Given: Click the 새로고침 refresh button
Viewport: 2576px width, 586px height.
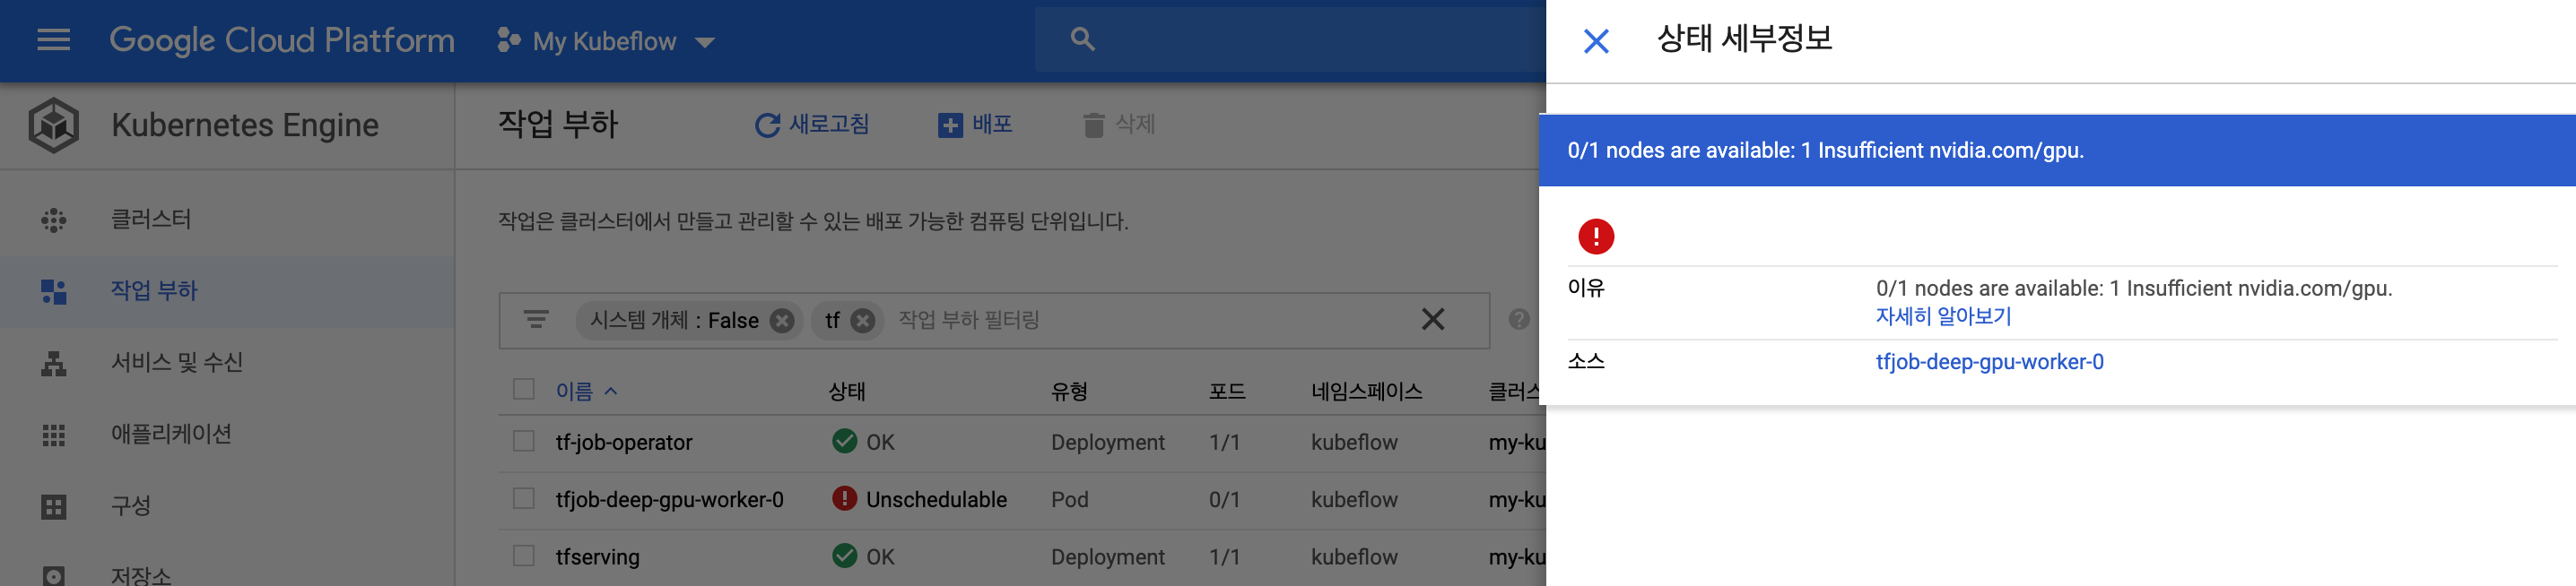Looking at the screenshot, I should click(812, 125).
